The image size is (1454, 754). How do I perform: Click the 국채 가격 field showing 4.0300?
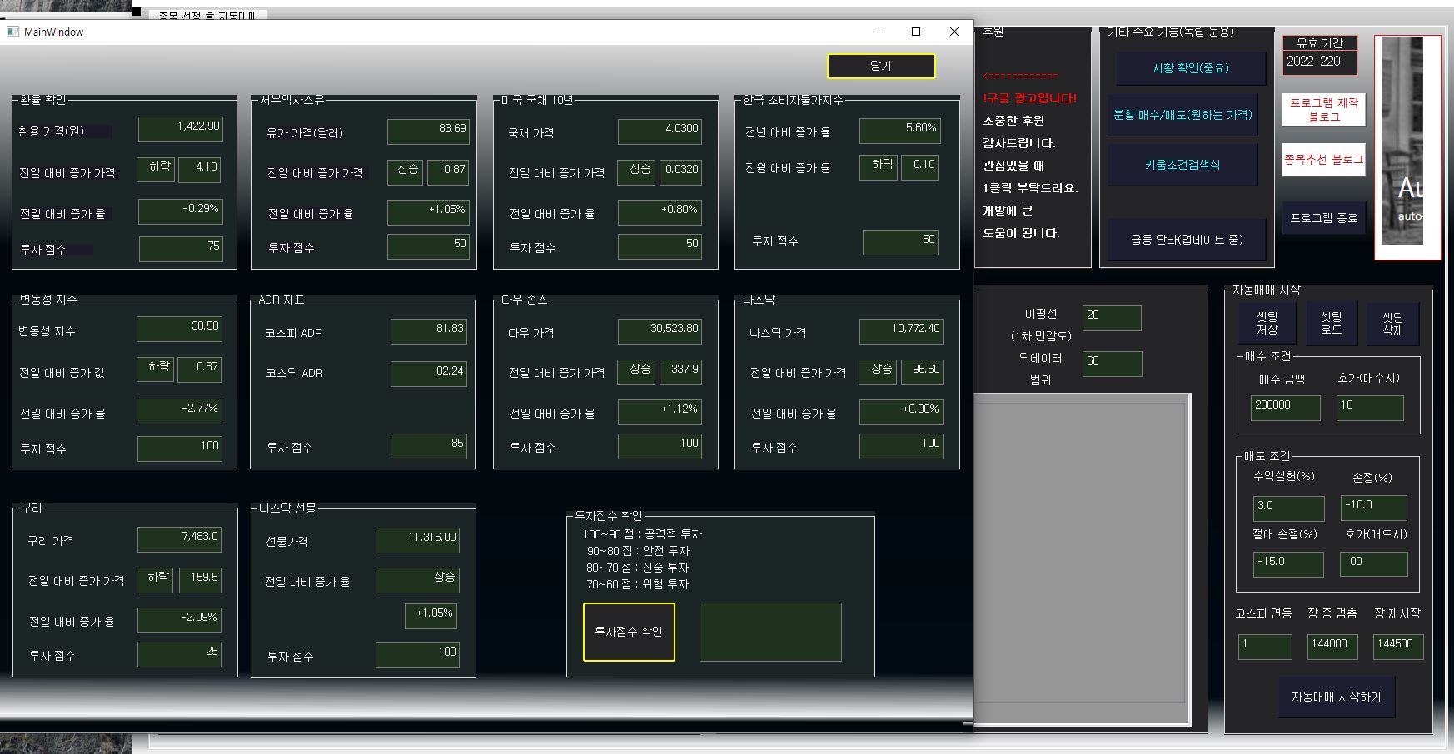click(660, 131)
